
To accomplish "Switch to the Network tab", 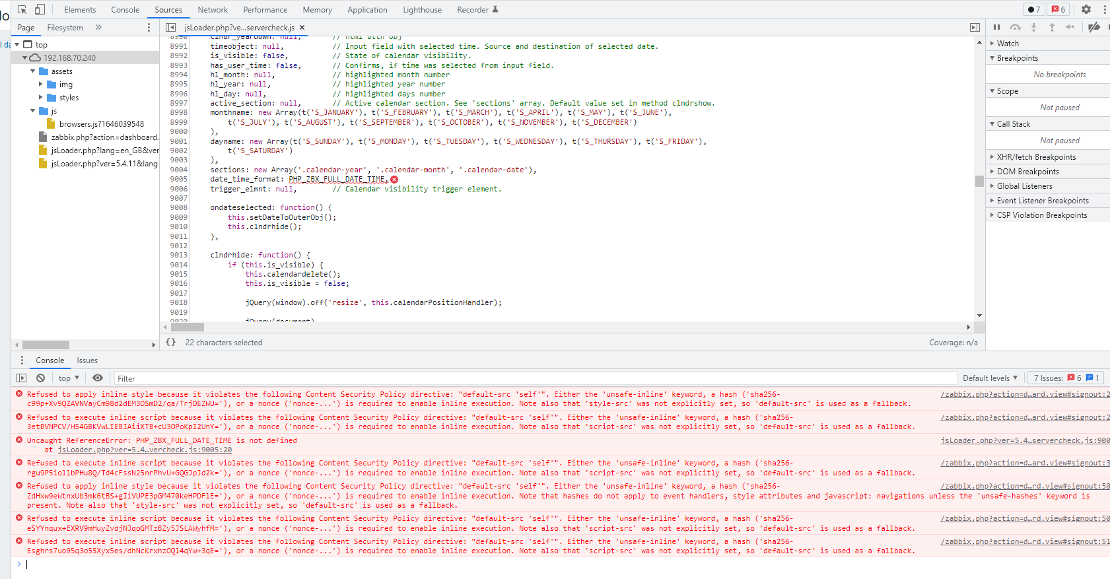I will pos(213,9).
